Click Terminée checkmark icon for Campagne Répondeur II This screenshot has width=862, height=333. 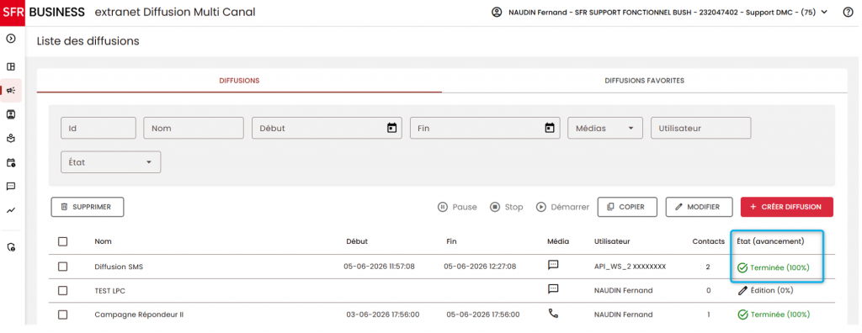(742, 314)
